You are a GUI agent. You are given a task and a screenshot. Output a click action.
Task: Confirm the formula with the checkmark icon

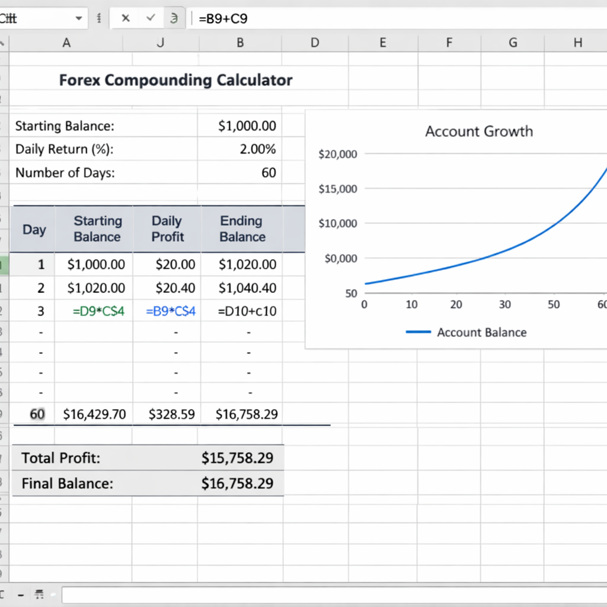(x=150, y=18)
